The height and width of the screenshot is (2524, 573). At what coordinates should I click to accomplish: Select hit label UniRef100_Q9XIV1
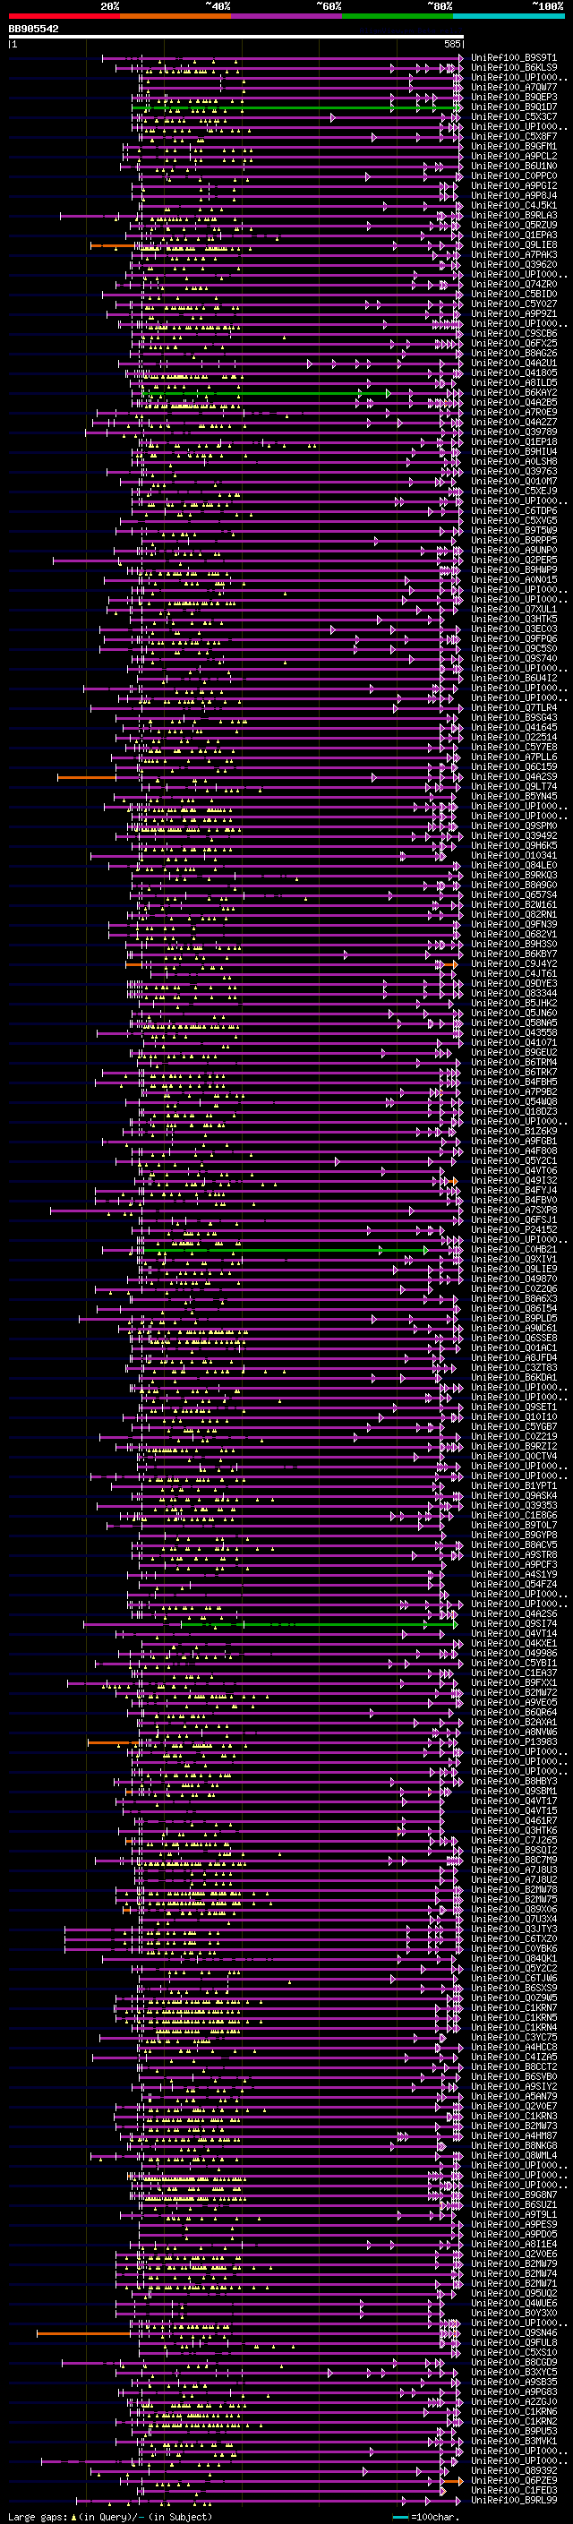pyautogui.click(x=514, y=1260)
